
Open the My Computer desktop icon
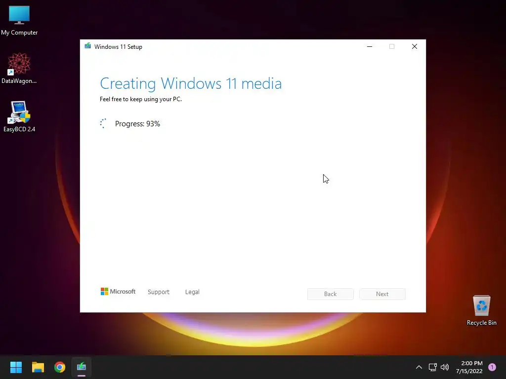pyautogui.click(x=19, y=21)
